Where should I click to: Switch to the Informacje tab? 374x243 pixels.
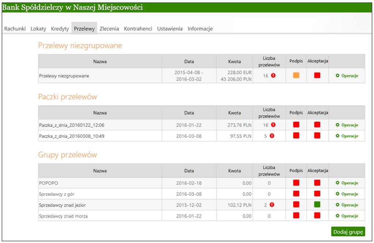pos(200,29)
